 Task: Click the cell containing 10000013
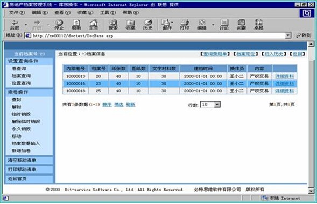tap(75, 76)
